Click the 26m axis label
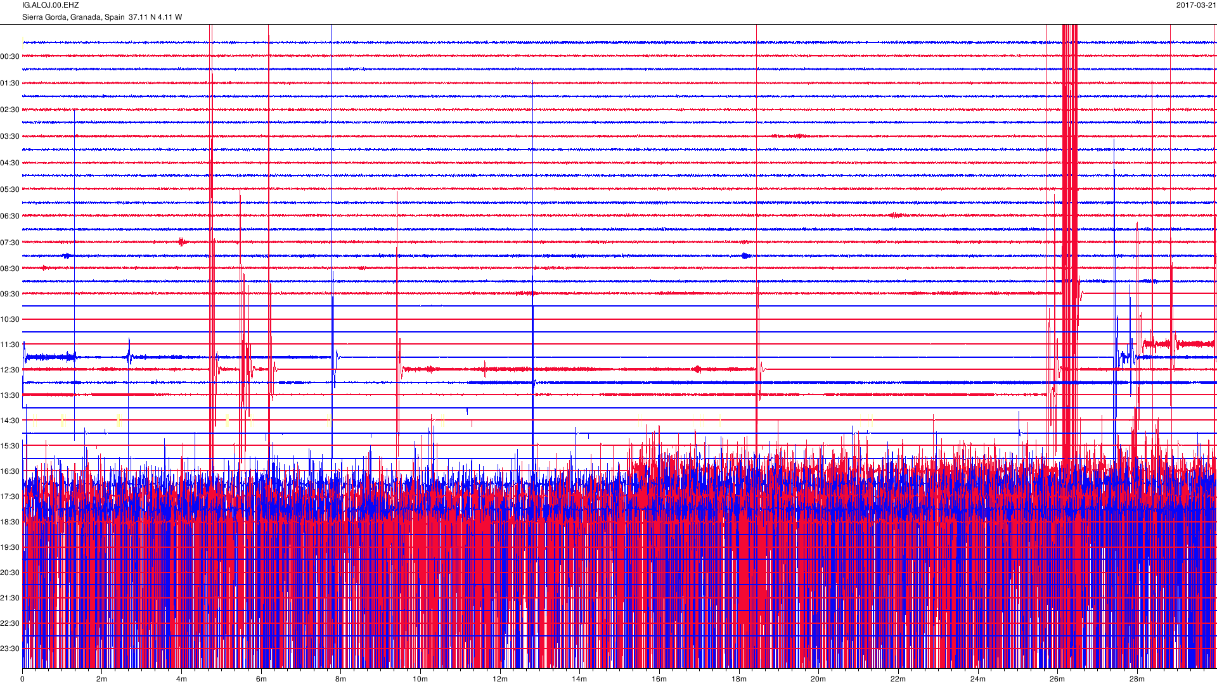This screenshot has width=1217, height=684. click(x=1057, y=679)
